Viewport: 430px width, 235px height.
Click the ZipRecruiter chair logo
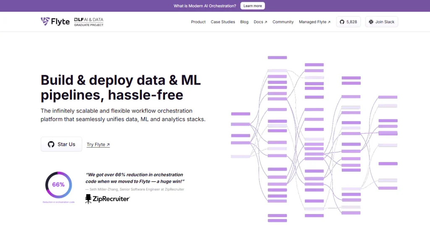(x=88, y=199)
